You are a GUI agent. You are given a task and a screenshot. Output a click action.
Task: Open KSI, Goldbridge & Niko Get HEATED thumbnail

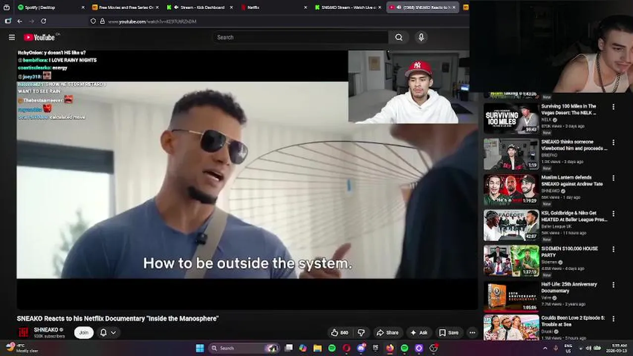pos(511,225)
